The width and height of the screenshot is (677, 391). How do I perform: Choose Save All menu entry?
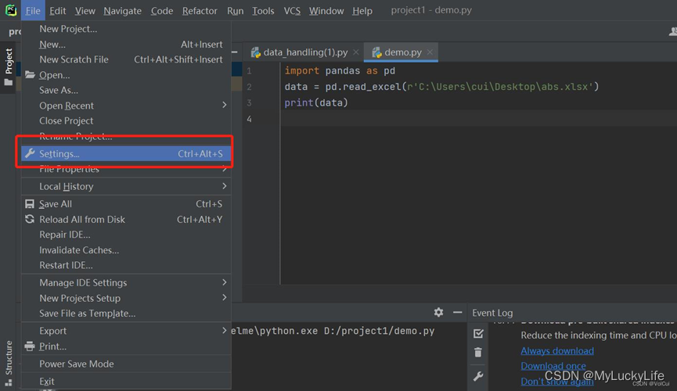pyautogui.click(x=126, y=203)
